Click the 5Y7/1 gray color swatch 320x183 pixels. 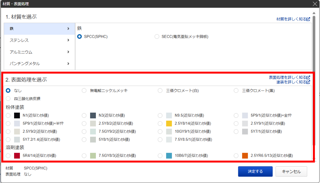pyautogui.click(x=245, y=132)
